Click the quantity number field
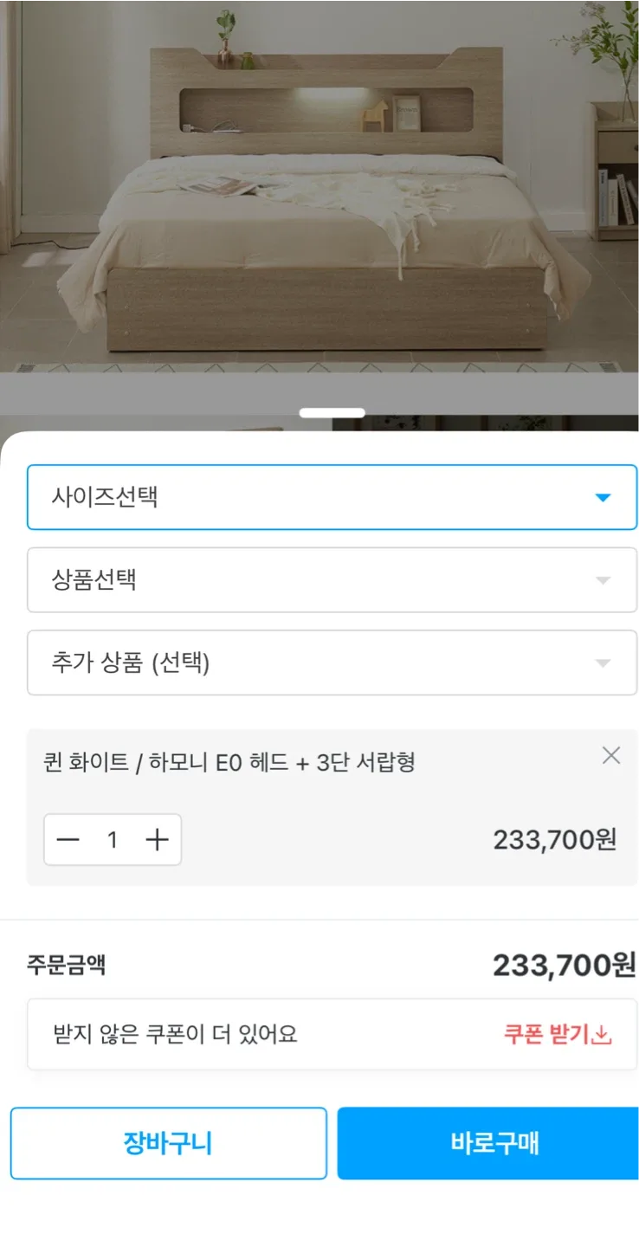Viewport: 639px width, 1247px height. (x=112, y=840)
